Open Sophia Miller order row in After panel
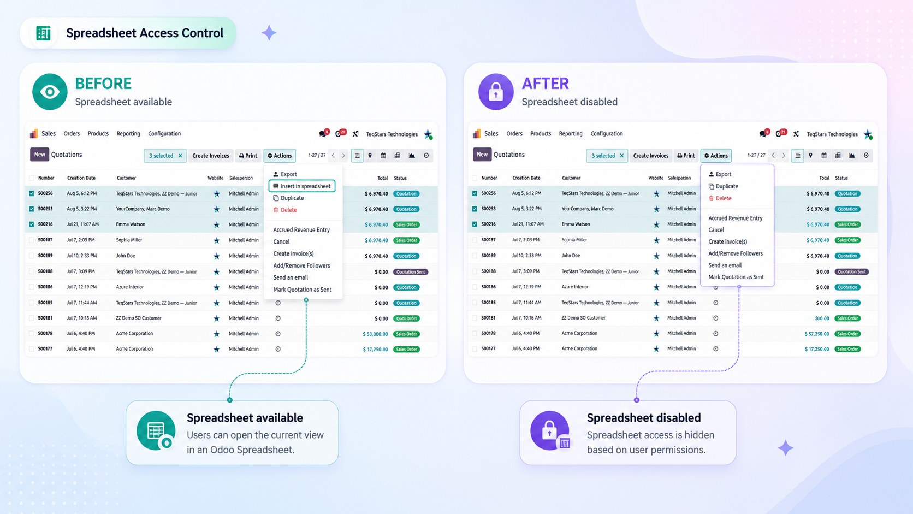The width and height of the screenshot is (913, 514). tap(673, 240)
